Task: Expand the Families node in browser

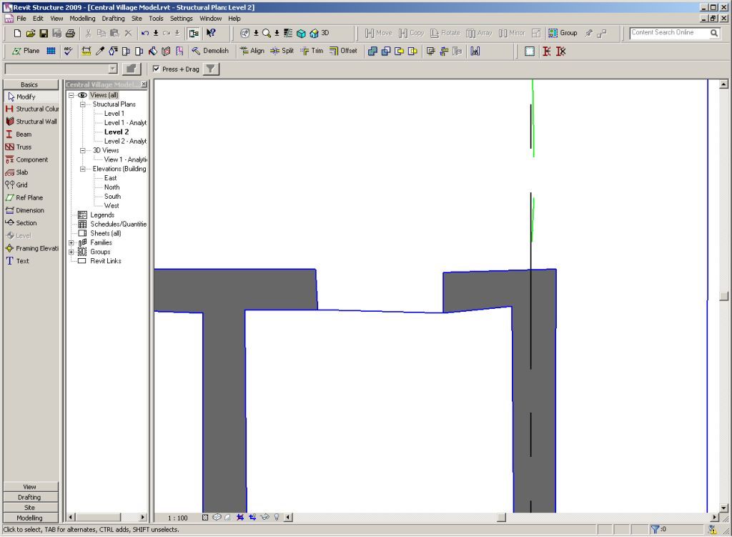Action: click(x=71, y=242)
